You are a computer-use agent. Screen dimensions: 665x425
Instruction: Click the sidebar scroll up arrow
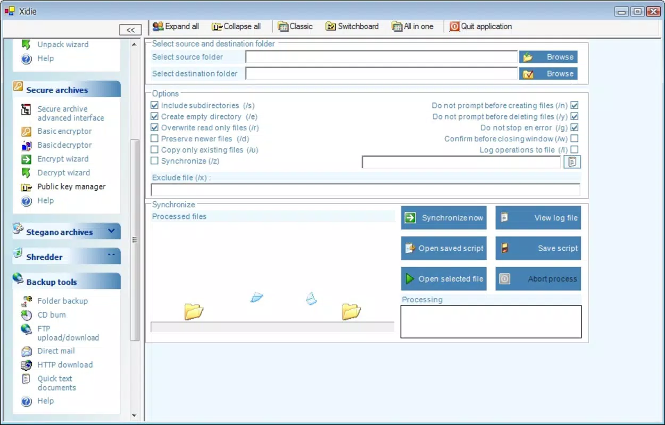point(134,44)
